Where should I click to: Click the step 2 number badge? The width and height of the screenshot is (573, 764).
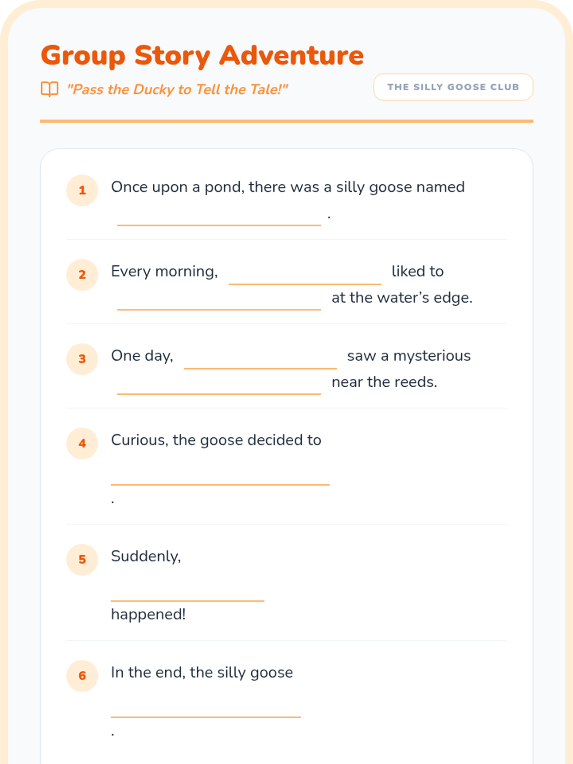pyautogui.click(x=82, y=275)
